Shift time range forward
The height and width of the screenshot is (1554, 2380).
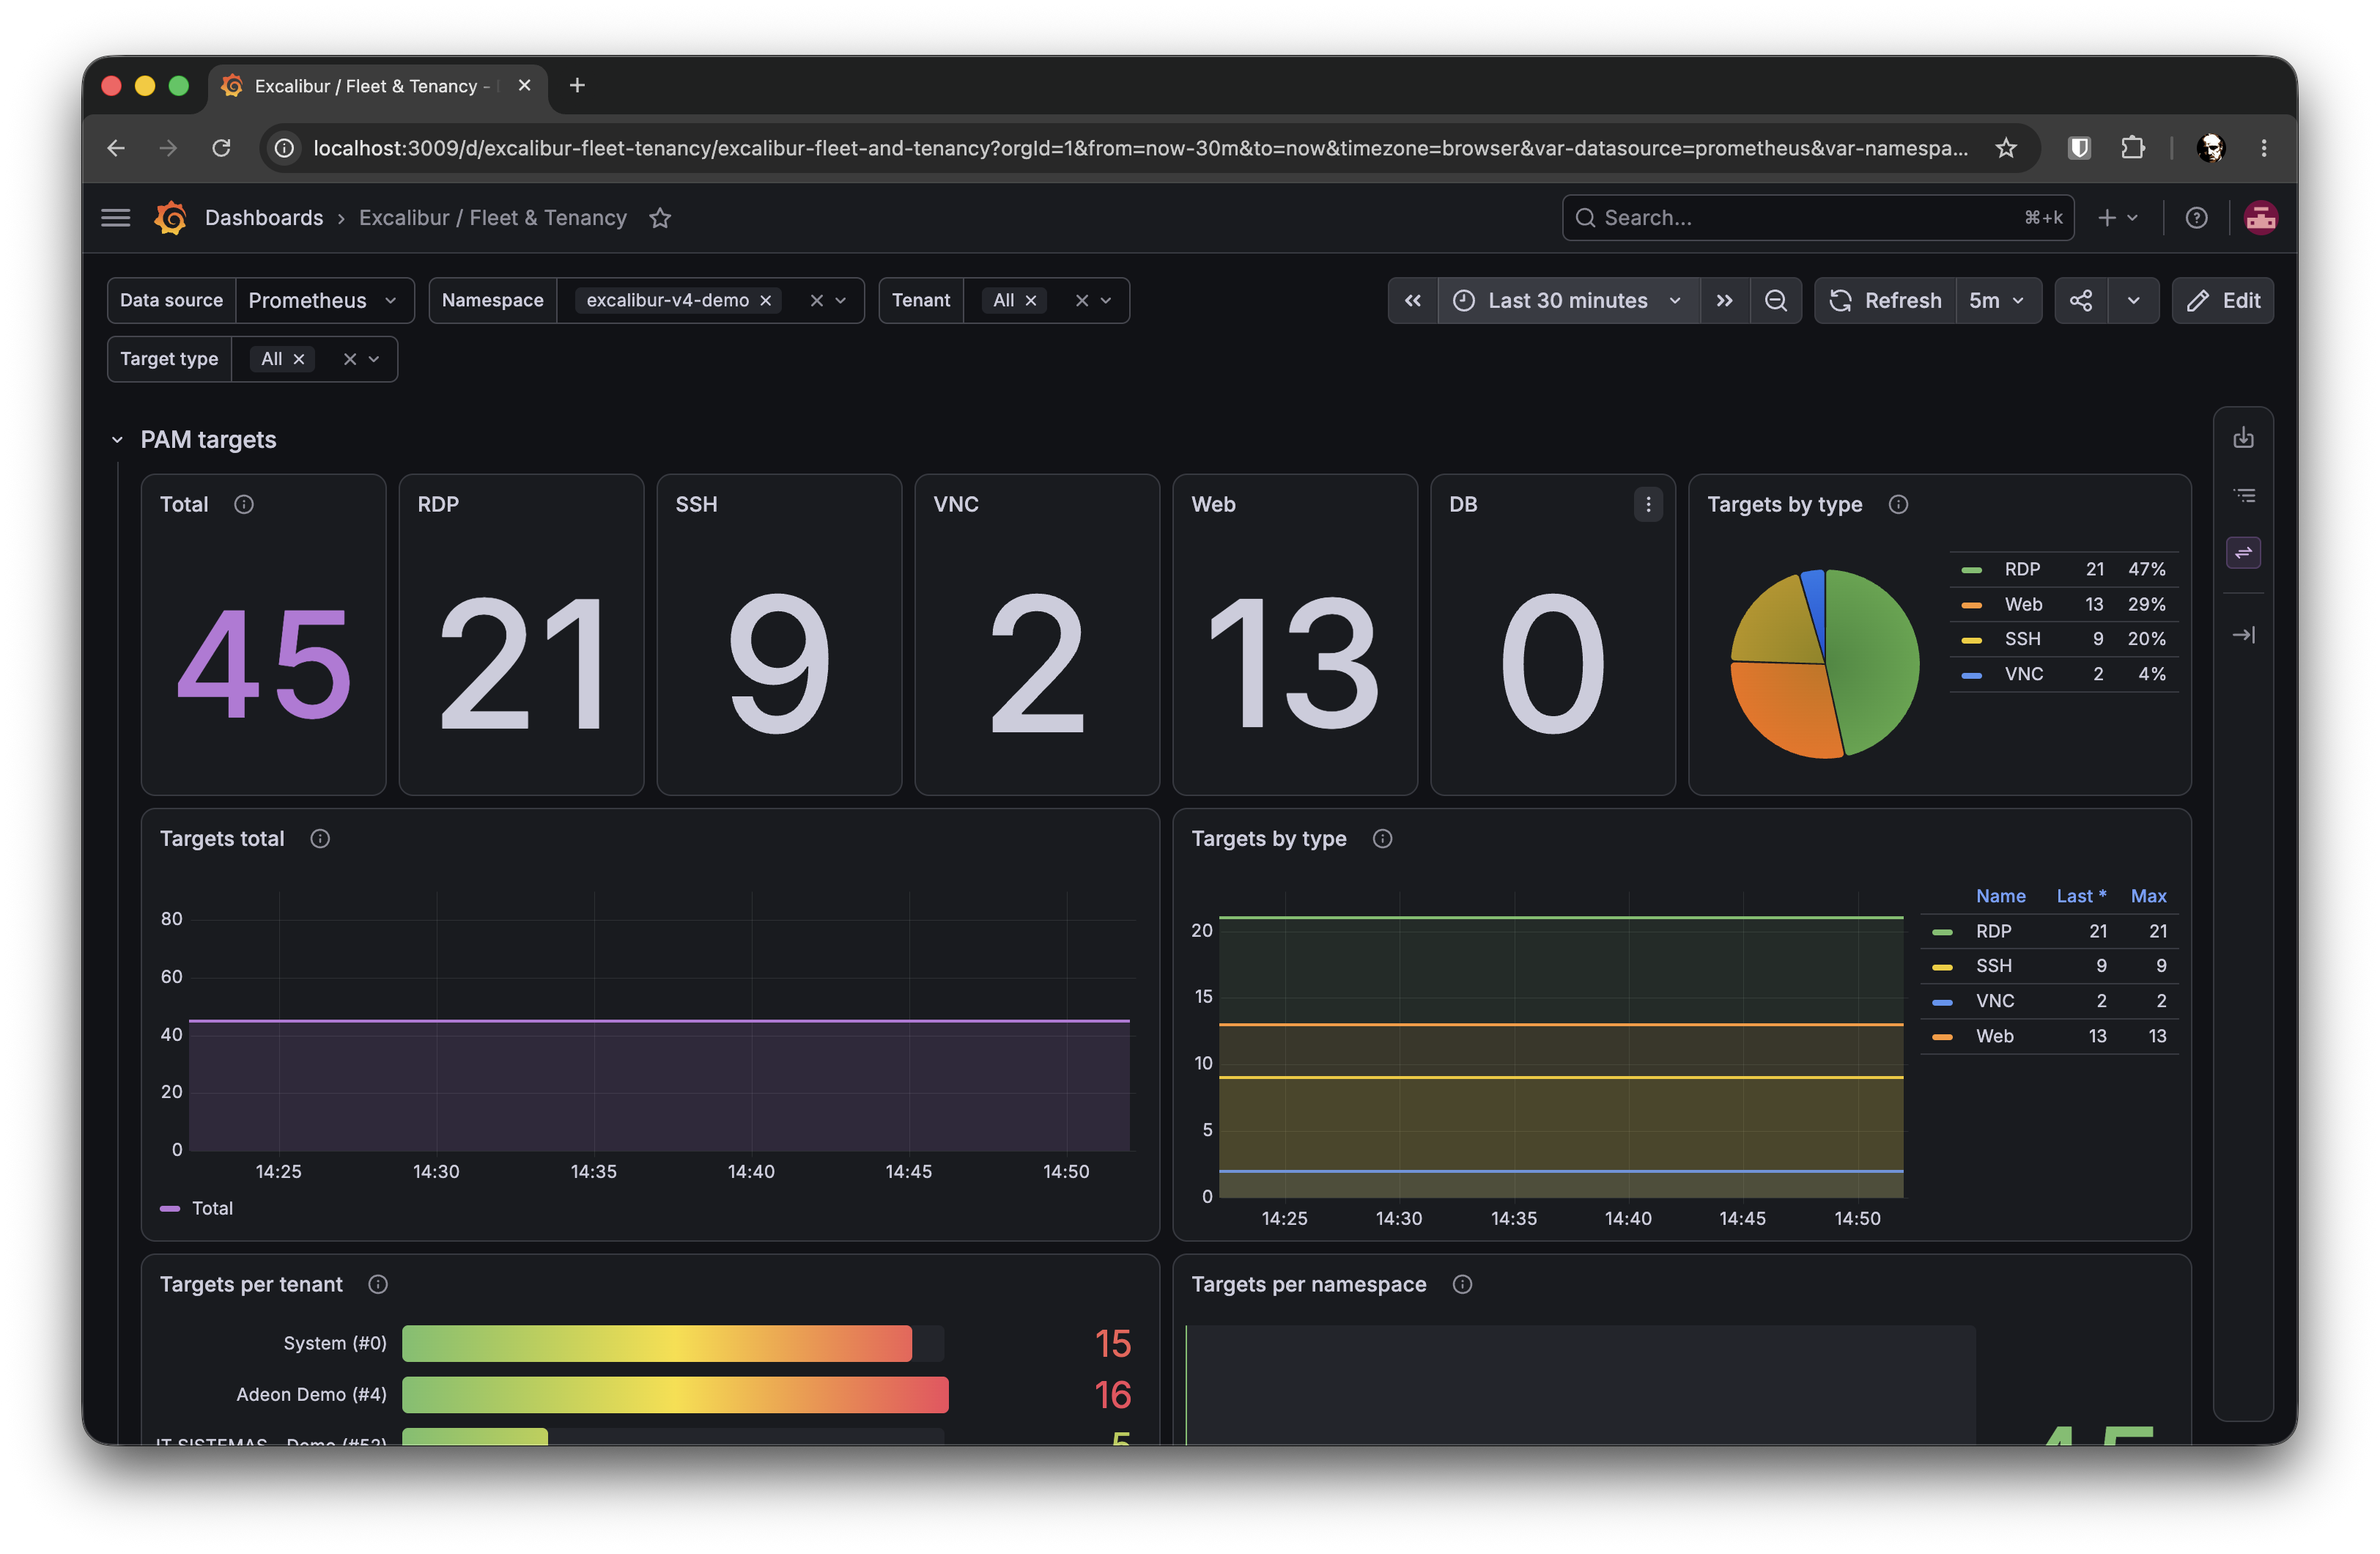1724,301
